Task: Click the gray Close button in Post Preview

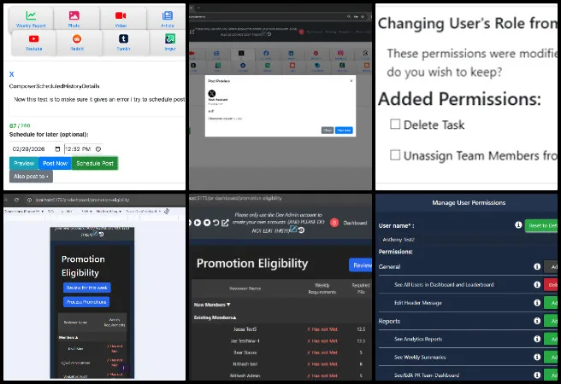Action: (328, 131)
